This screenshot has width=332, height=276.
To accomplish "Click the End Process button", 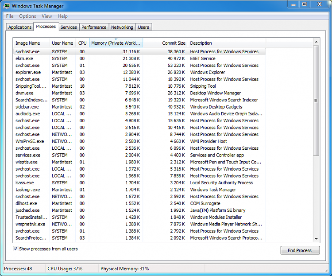I will (300, 250).
